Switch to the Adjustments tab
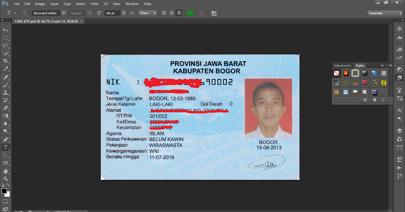The height and width of the screenshot is (212, 405). [x=343, y=66]
